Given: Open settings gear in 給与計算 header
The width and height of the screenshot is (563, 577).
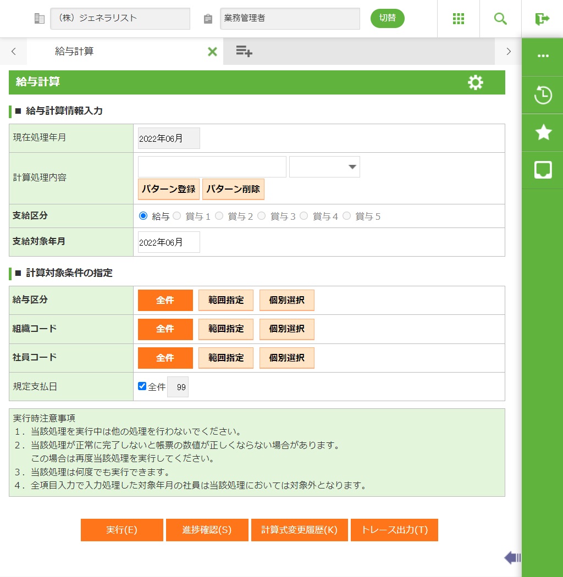Looking at the screenshot, I should tap(475, 82).
